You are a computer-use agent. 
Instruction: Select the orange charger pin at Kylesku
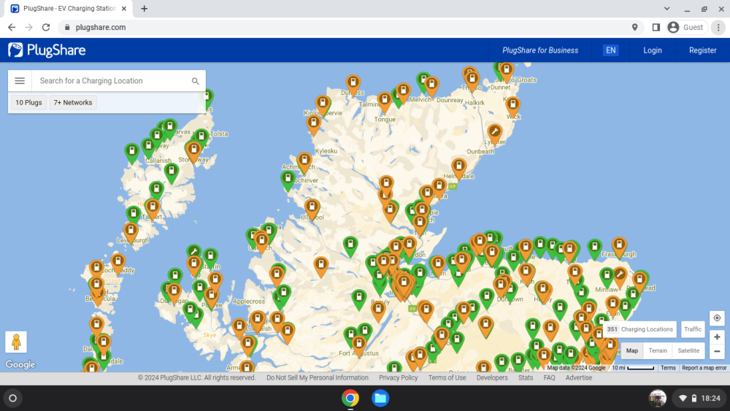point(313,124)
